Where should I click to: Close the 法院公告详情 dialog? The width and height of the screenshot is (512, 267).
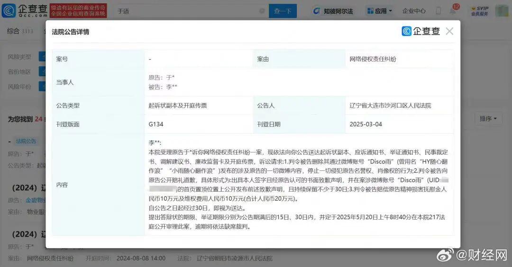pyautogui.click(x=449, y=31)
